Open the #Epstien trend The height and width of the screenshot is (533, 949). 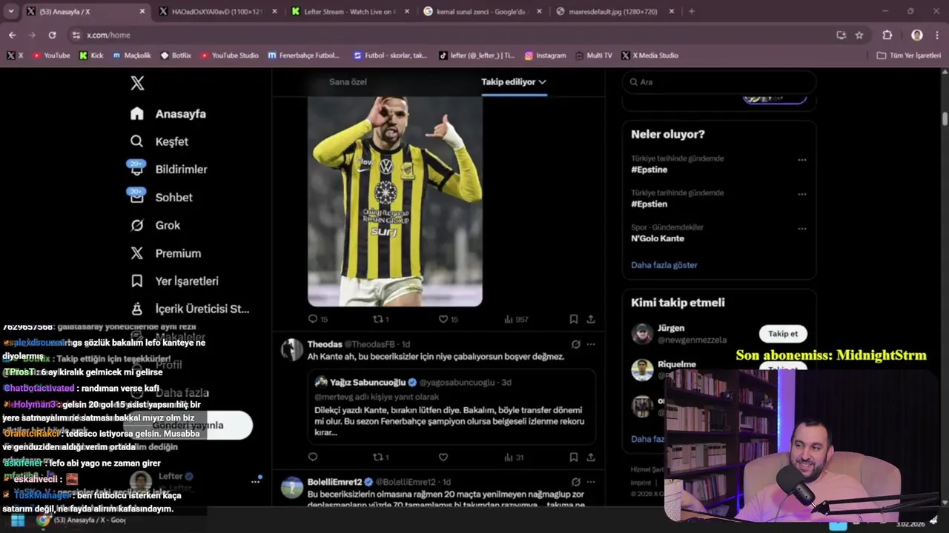tap(649, 204)
